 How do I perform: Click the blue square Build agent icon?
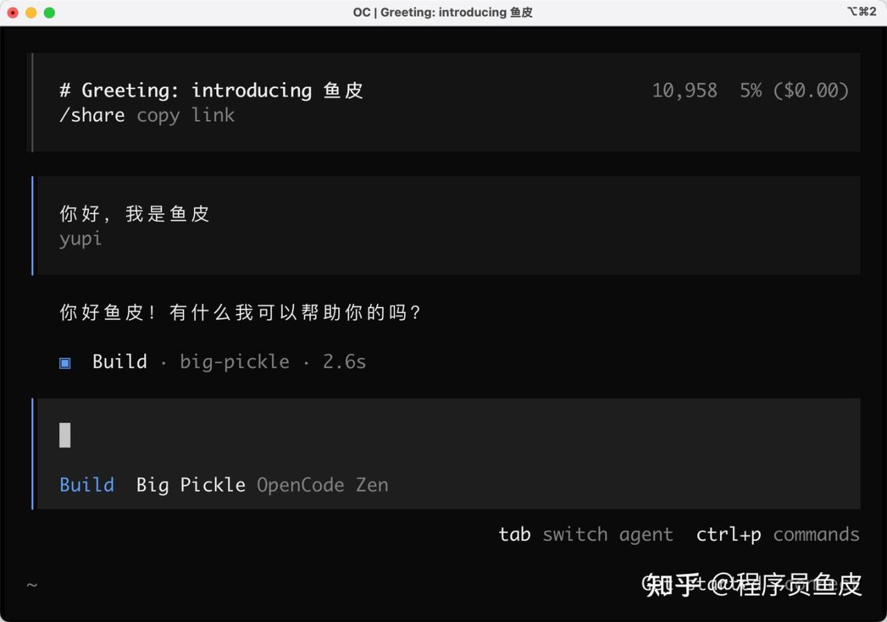tap(65, 362)
